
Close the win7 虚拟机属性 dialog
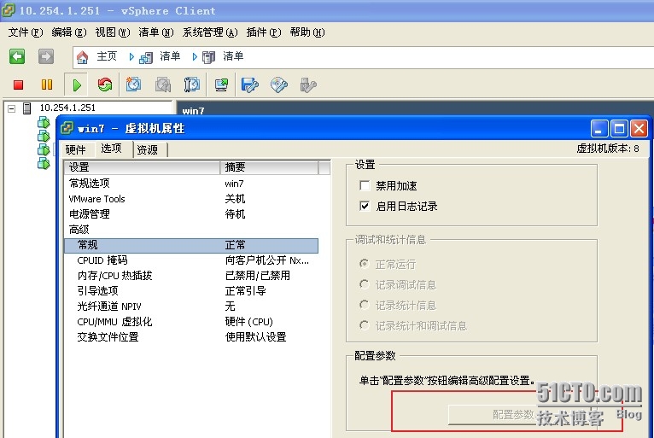(x=639, y=128)
